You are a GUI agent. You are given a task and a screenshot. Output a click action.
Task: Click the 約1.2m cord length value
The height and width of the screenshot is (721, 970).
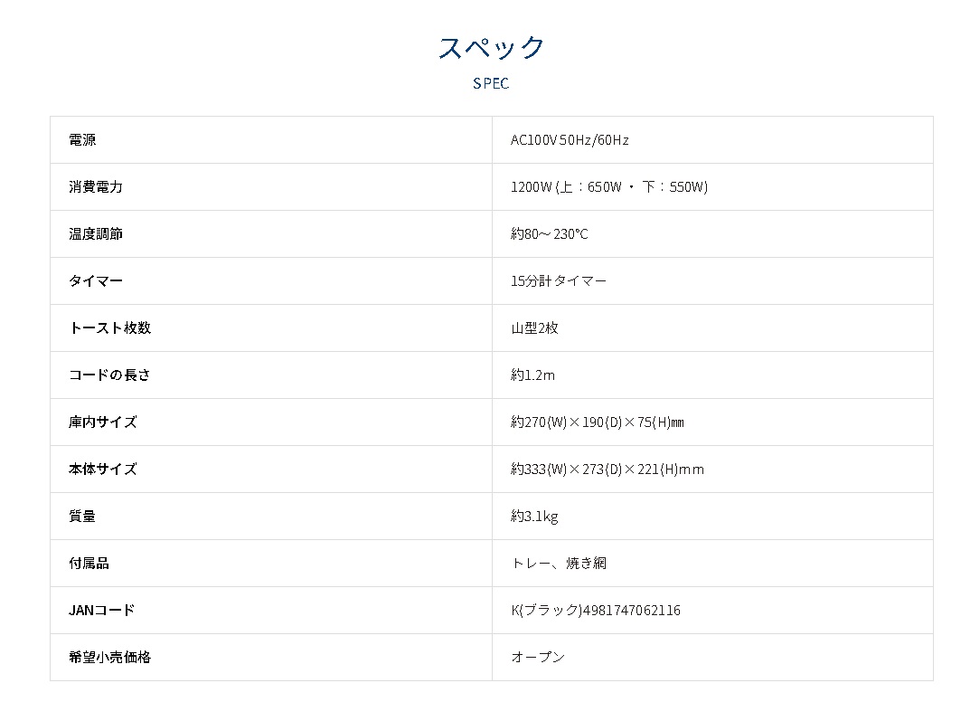[x=532, y=375]
